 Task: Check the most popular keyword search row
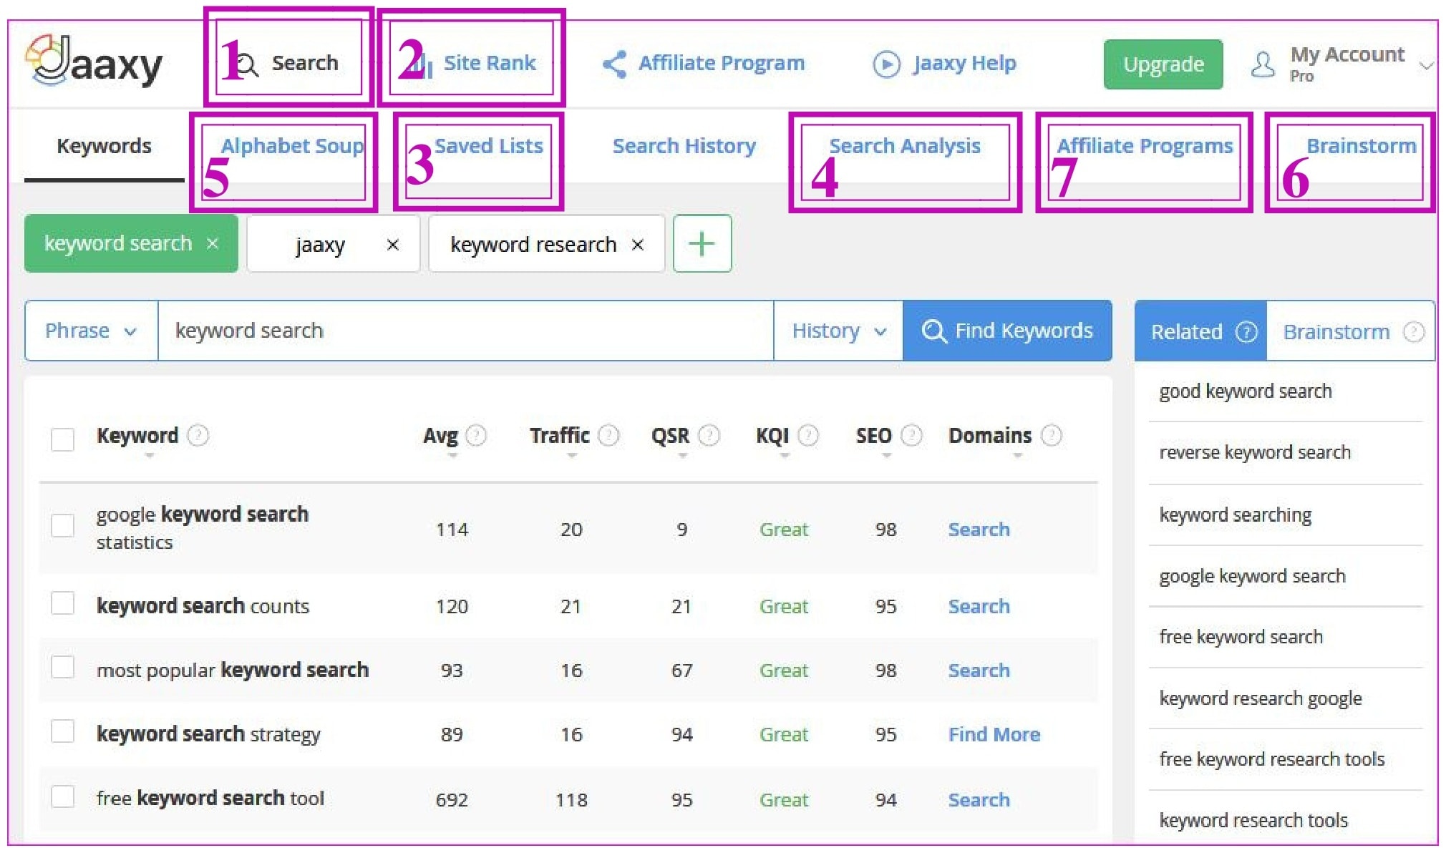(x=63, y=667)
